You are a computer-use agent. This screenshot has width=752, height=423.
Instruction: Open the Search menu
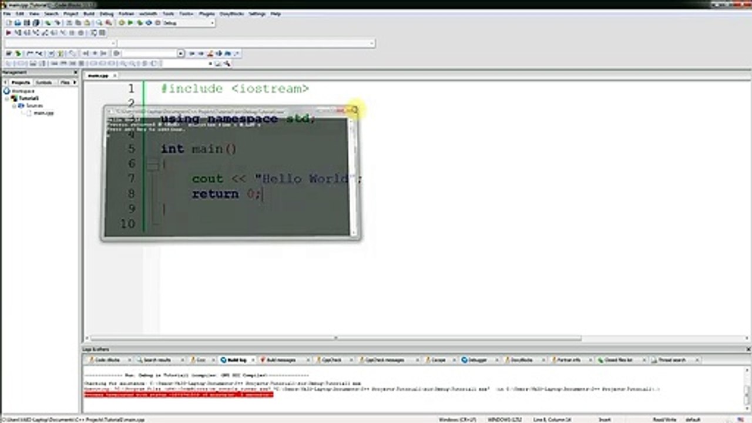(x=52, y=14)
